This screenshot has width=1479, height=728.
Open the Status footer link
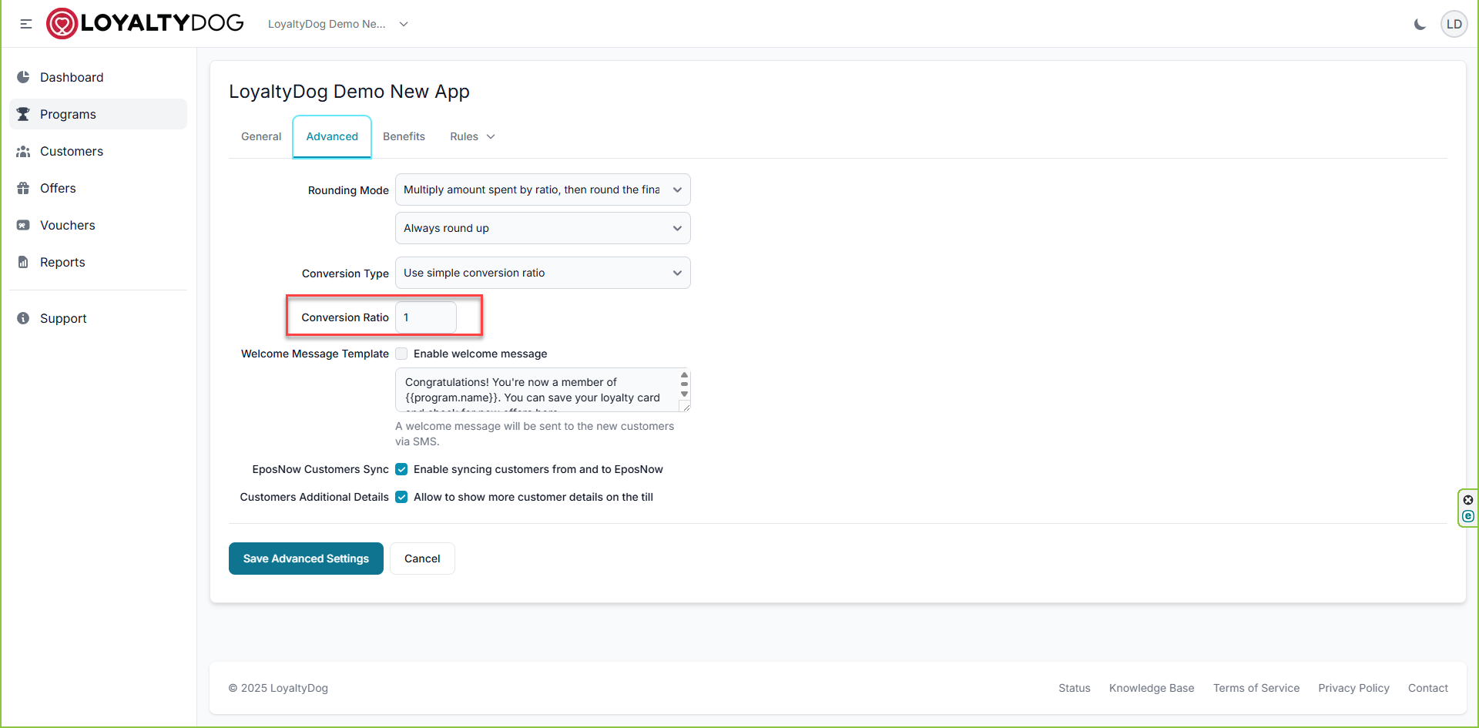[x=1074, y=688]
